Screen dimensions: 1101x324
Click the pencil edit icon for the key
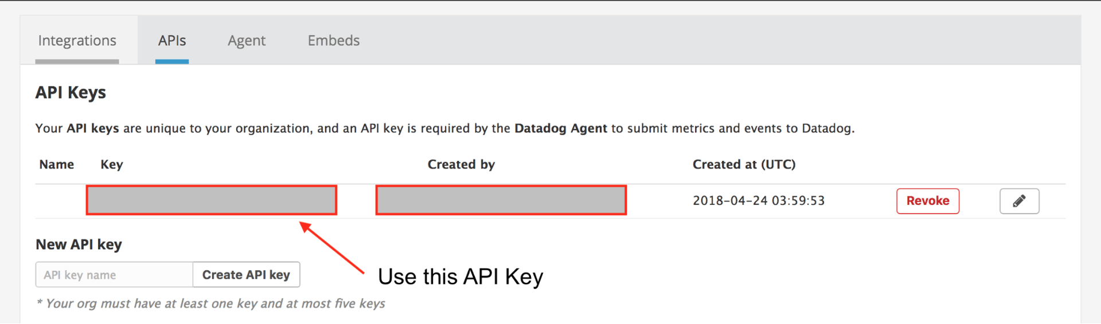[1019, 201]
